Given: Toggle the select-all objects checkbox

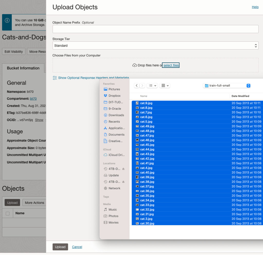Looking at the screenshot, I should point(8,213).
